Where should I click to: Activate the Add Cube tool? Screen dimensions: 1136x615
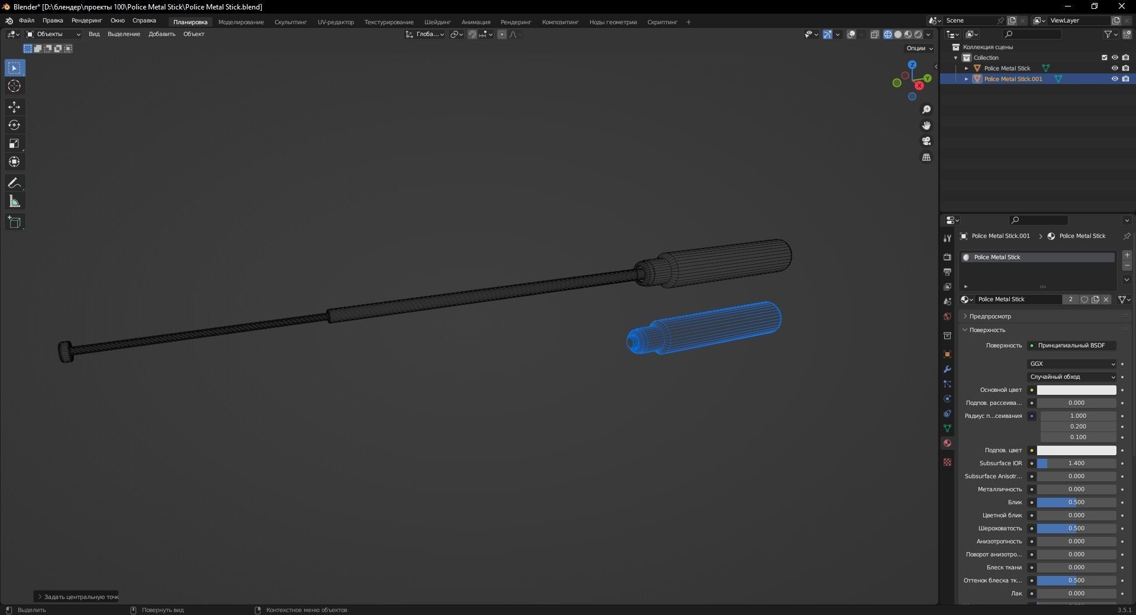click(x=15, y=223)
